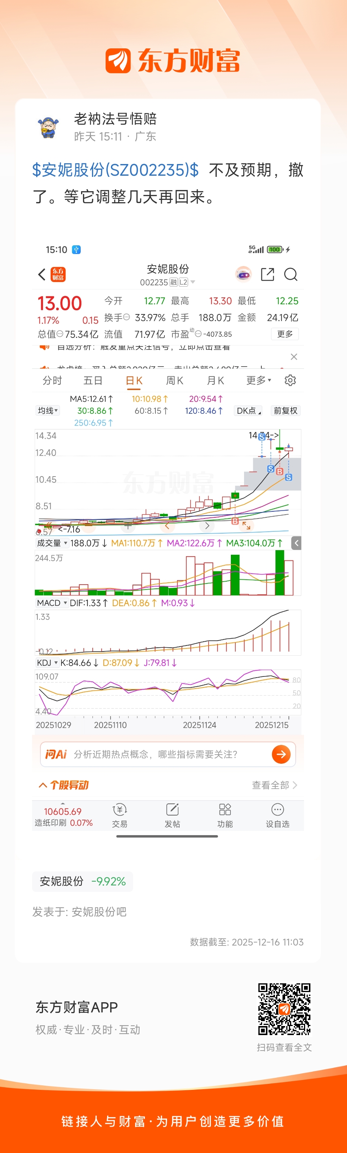Submit the 问AI question arrow button
This screenshot has width=347, height=1153.
pyautogui.click(x=281, y=754)
